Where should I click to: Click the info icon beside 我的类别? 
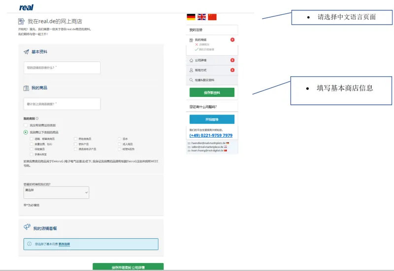37,119
